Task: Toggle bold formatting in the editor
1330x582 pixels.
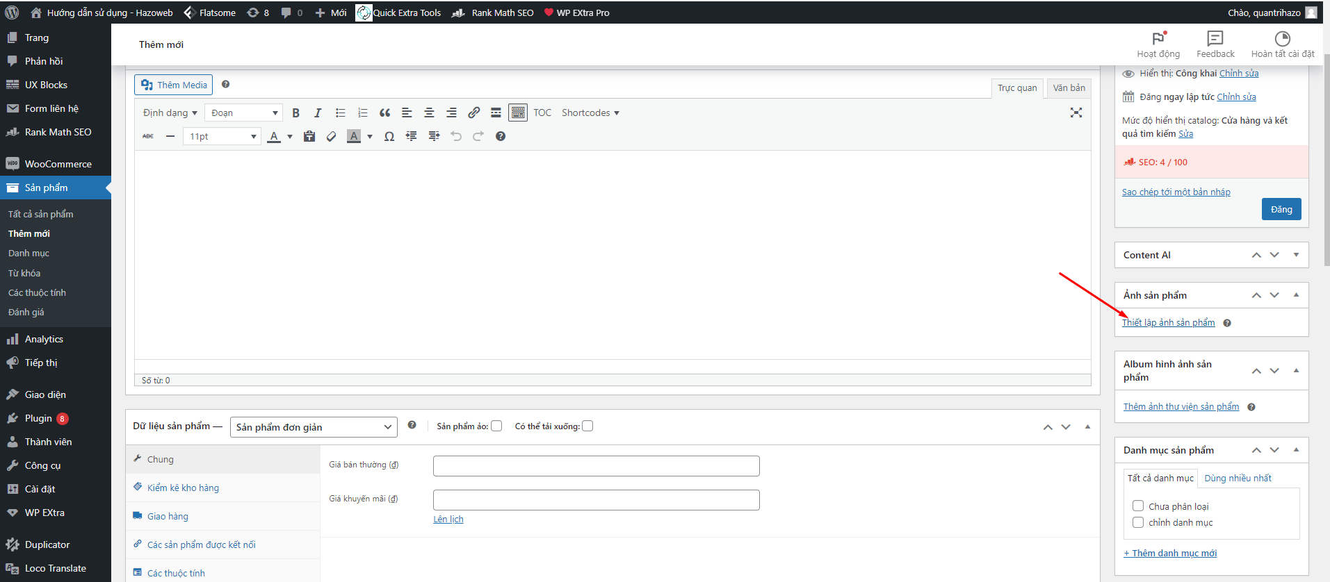Action: [x=295, y=113]
